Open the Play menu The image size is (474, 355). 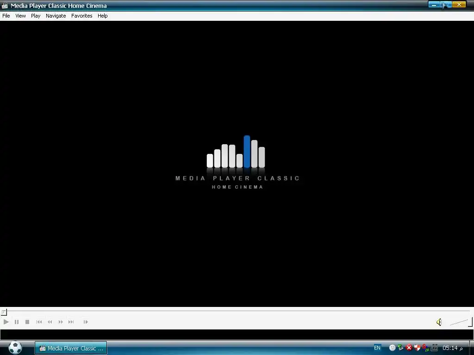click(x=36, y=16)
